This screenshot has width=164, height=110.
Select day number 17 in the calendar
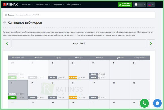click(x=94, y=102)
